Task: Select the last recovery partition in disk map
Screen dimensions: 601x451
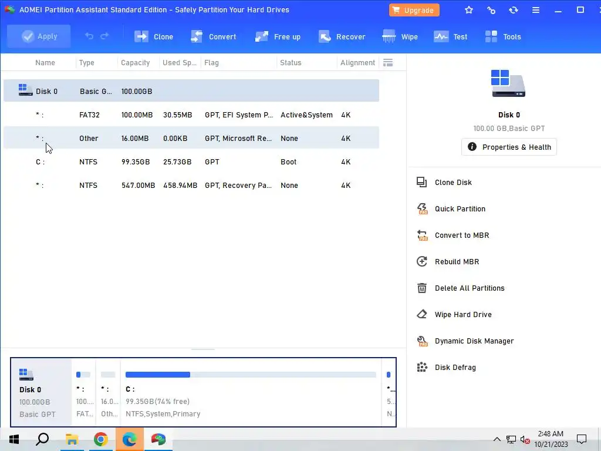Action: tap(389, 392)
